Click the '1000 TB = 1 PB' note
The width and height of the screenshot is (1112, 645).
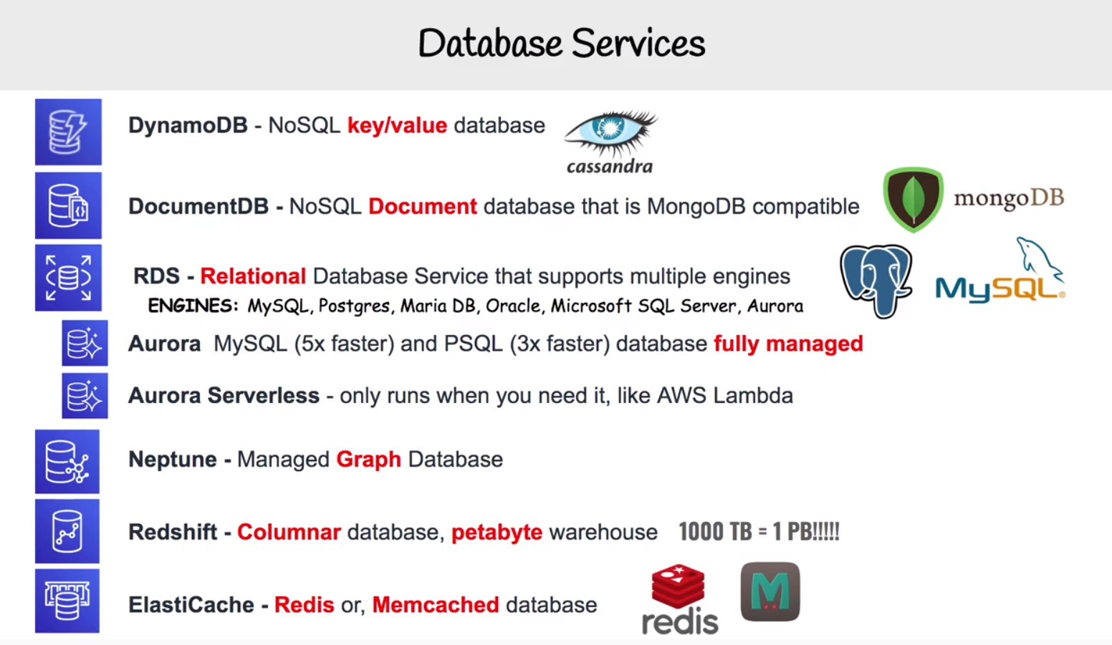759,532
